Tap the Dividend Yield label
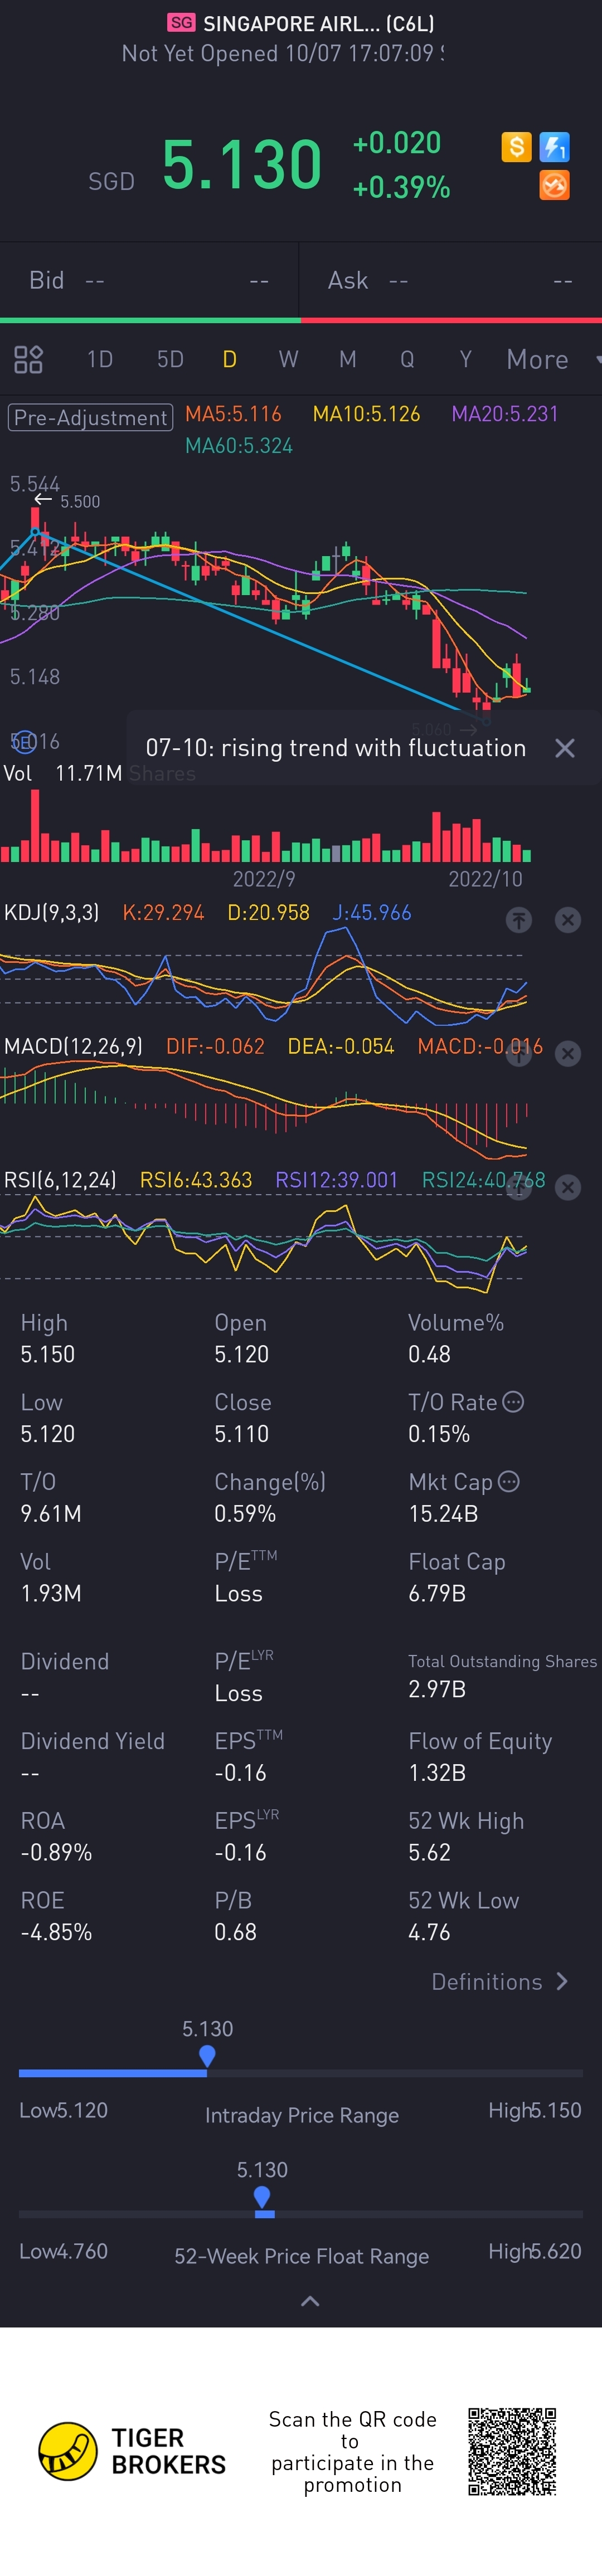The height and width of the screenshot is (2576, 602). (92, 1741)
